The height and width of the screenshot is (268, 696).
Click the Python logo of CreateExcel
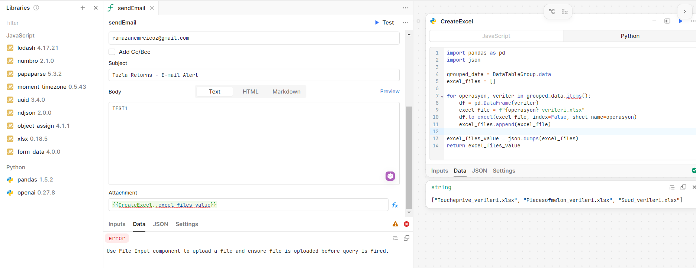pos(433,21)
